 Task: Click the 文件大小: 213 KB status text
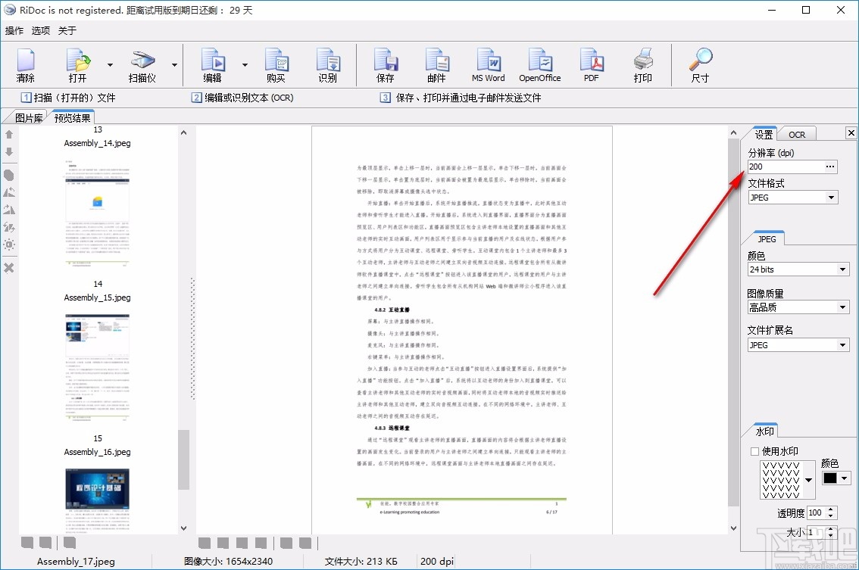(361, 561)
